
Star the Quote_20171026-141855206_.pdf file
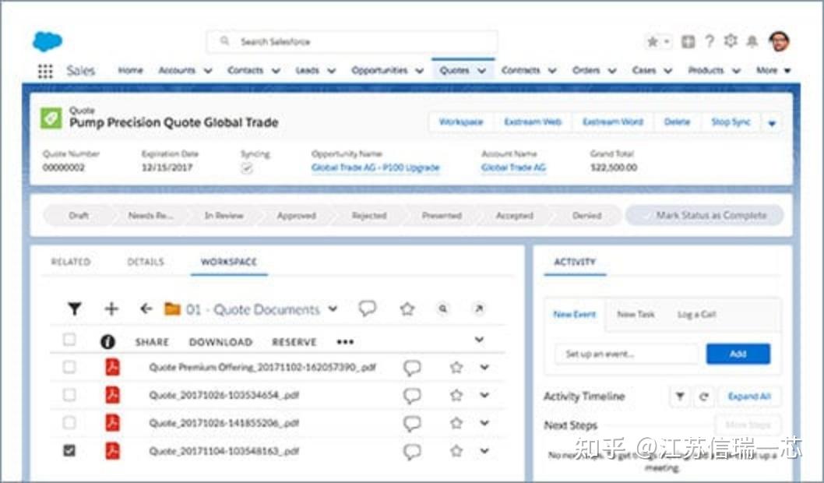tap(456, 422)
